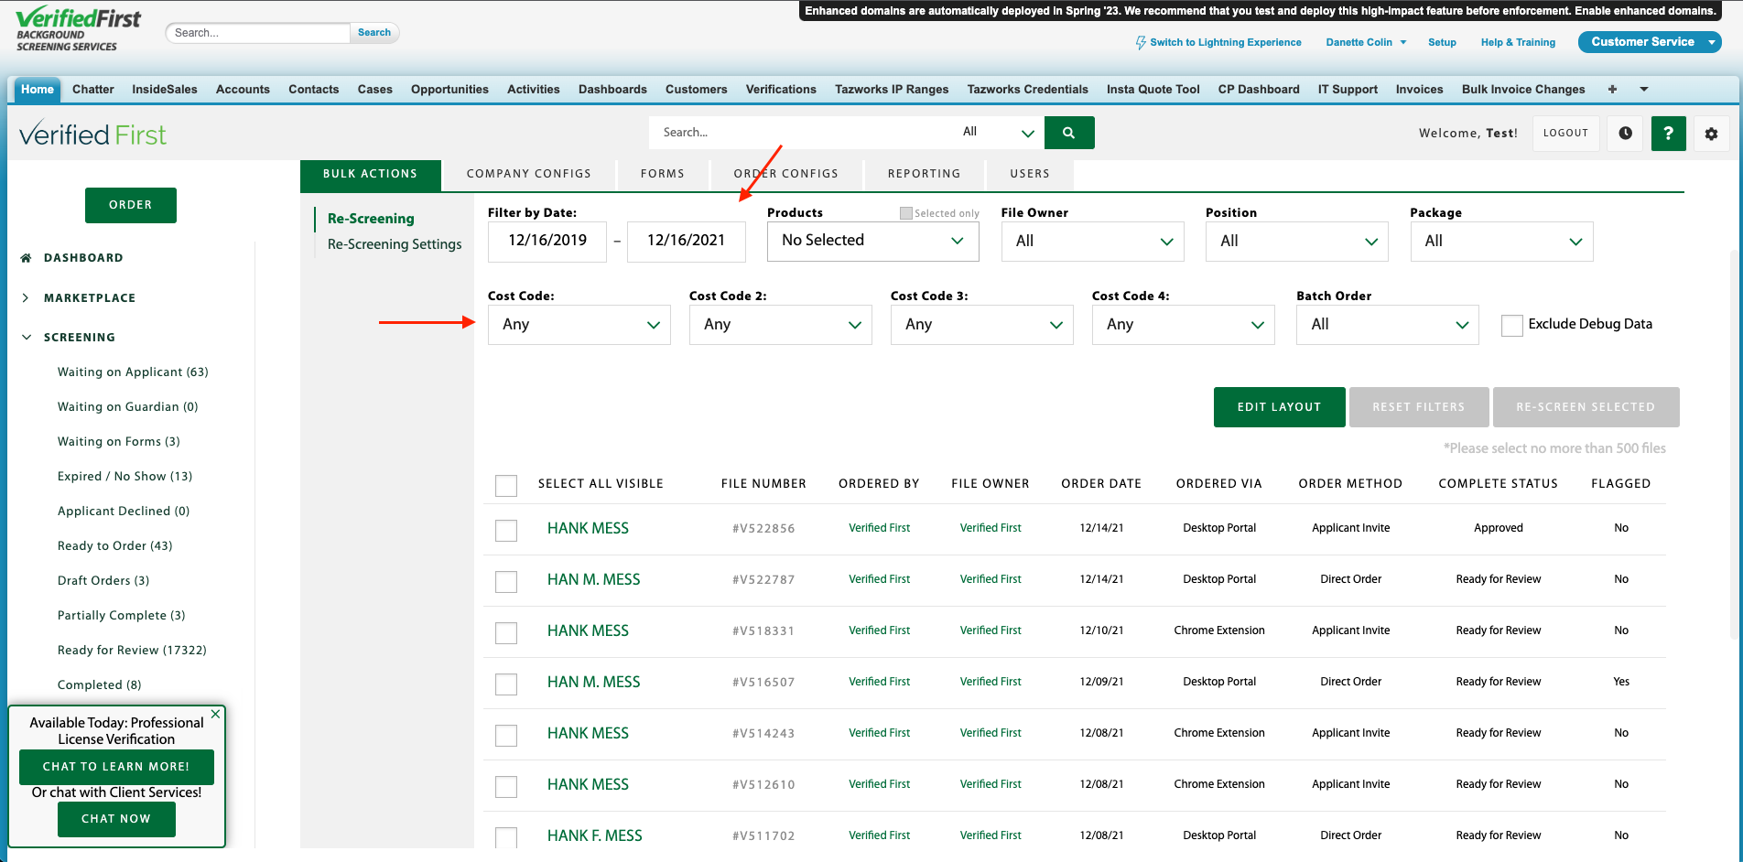
Task: Open the search scope All dropdown
Action: click(x=998, y=133)
